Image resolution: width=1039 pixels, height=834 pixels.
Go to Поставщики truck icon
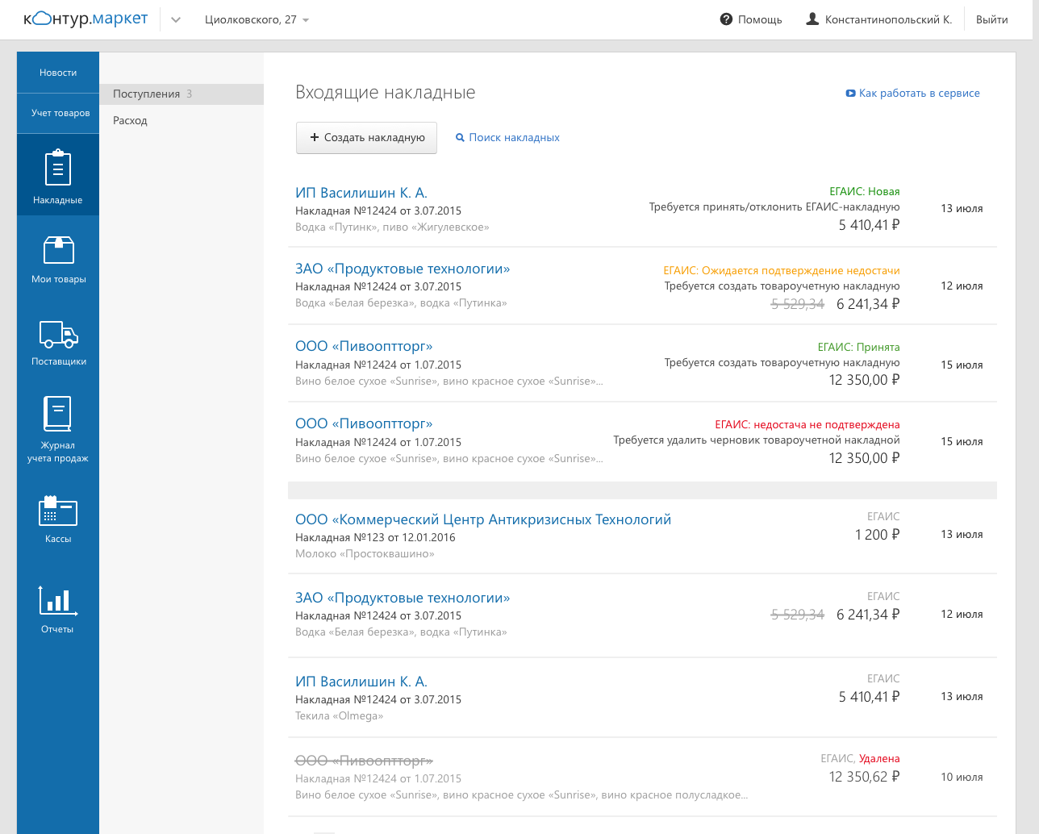(x=58, y=333)
